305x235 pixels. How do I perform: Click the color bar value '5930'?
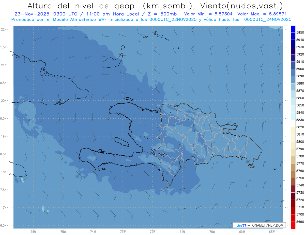300,47
